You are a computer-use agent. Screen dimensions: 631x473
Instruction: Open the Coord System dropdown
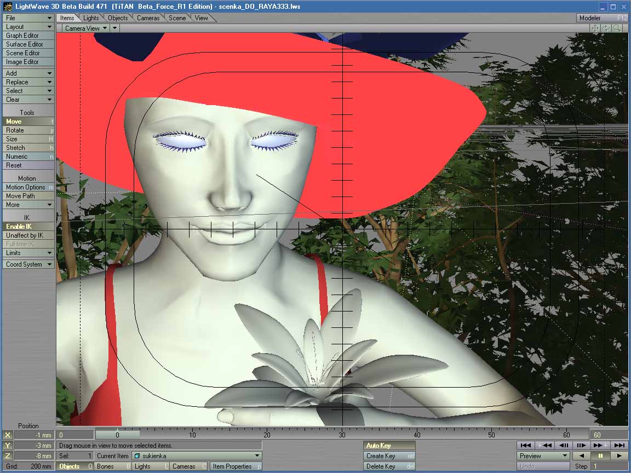pos(28,264)
